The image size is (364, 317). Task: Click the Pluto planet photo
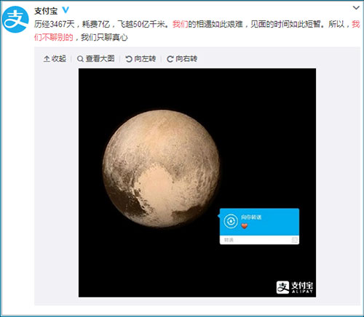pos(161,169)
